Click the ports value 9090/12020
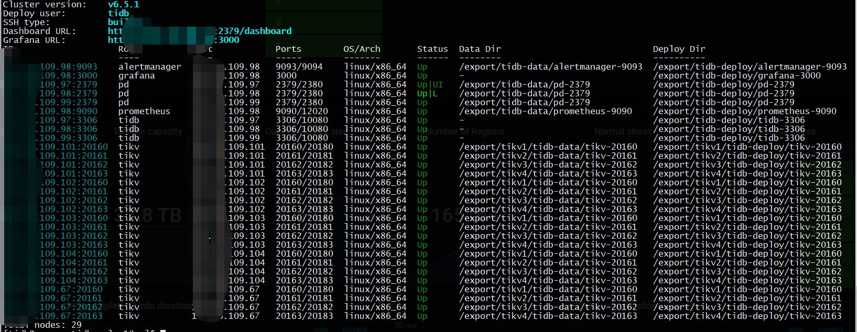 pos(301,111)
